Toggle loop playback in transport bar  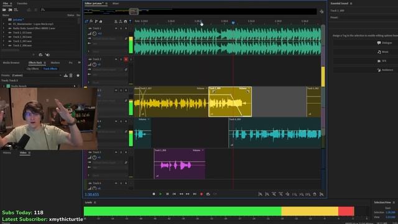pyautogui.click(x=208, y=194)
